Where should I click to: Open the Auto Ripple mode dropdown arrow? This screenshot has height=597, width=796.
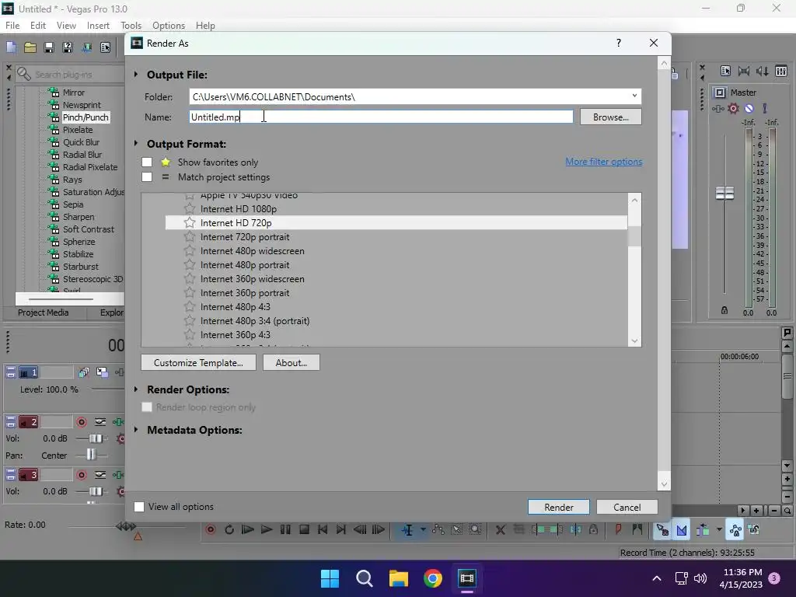(719, 529)
